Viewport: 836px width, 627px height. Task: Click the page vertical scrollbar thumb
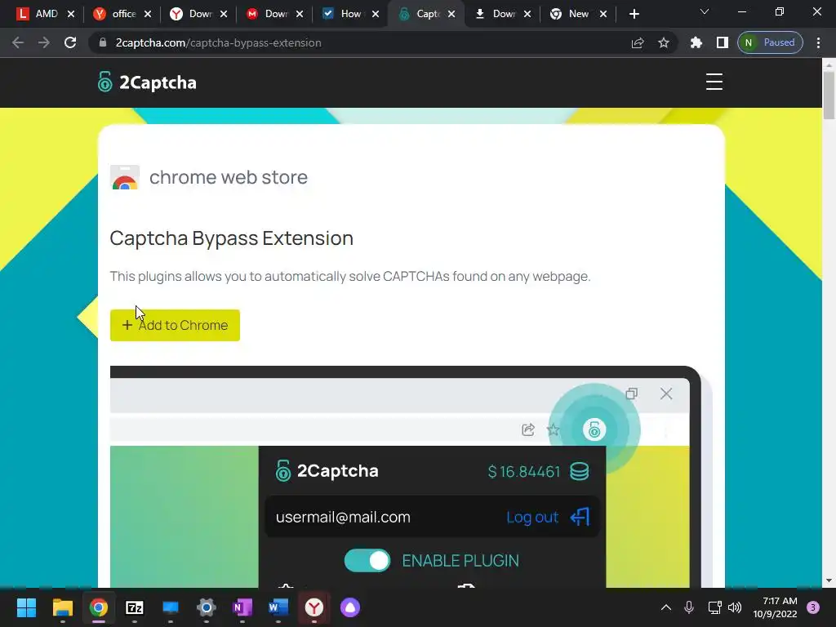coord(829,95)
